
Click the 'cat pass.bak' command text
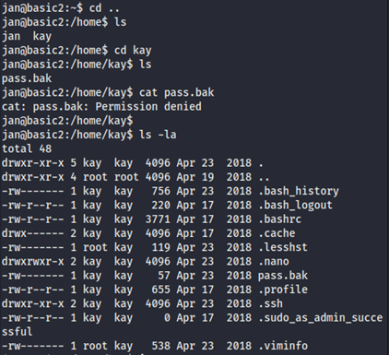[177, 92]
